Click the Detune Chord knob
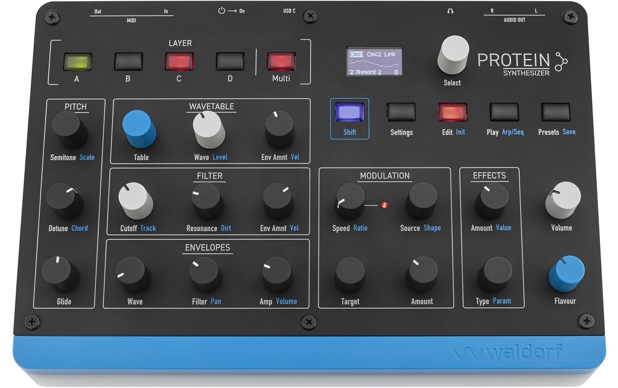 pos(64,200)
